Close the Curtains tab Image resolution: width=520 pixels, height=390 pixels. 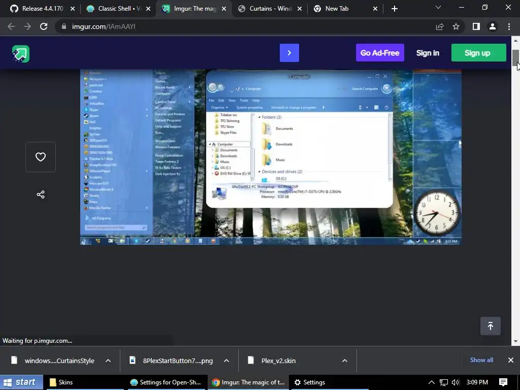300,9
